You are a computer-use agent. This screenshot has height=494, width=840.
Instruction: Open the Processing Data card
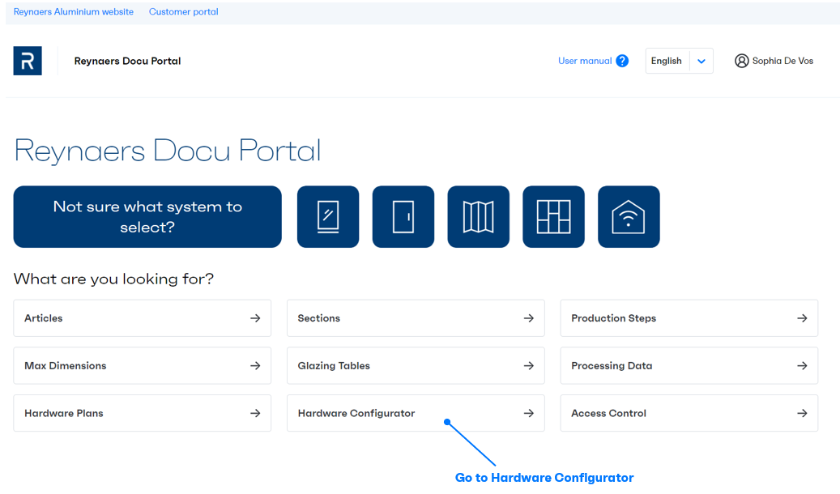[689, 365]
